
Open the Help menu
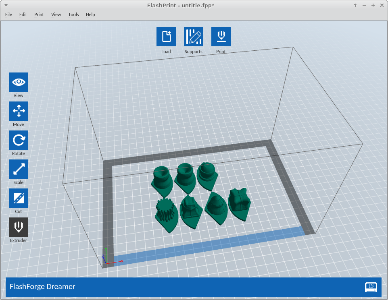point(90,14)
